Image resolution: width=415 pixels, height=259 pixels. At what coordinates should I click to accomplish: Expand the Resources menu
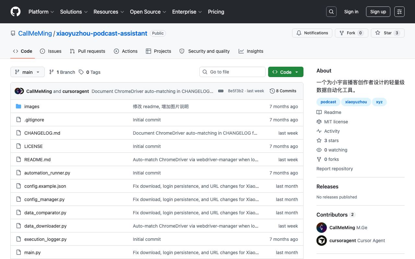109,12
